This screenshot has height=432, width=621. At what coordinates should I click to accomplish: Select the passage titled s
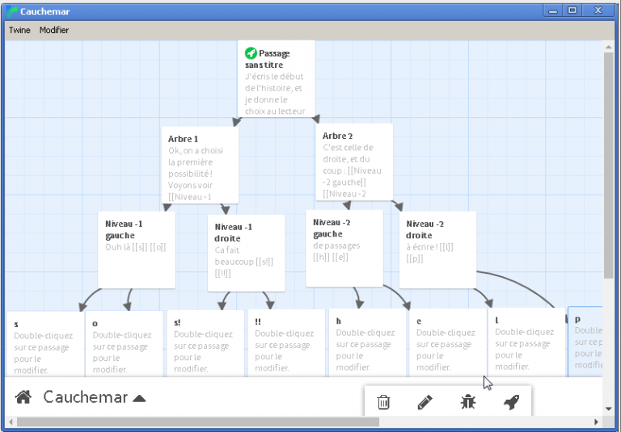[x=45, y=344]
